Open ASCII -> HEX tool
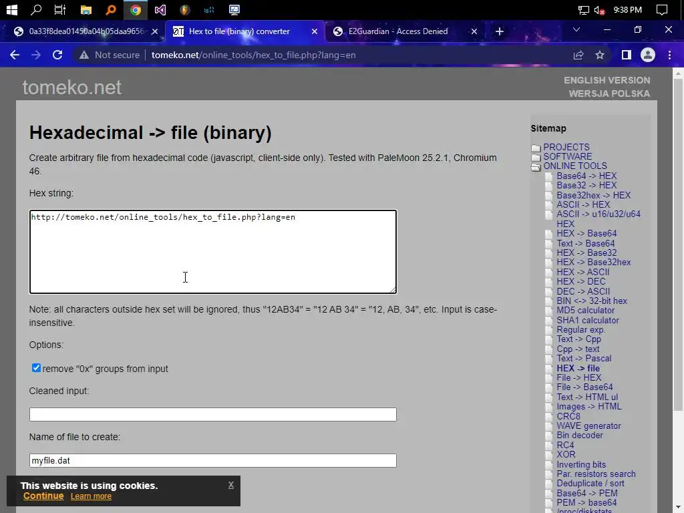This screenshot has height=513, width=684. coord(583,204)
